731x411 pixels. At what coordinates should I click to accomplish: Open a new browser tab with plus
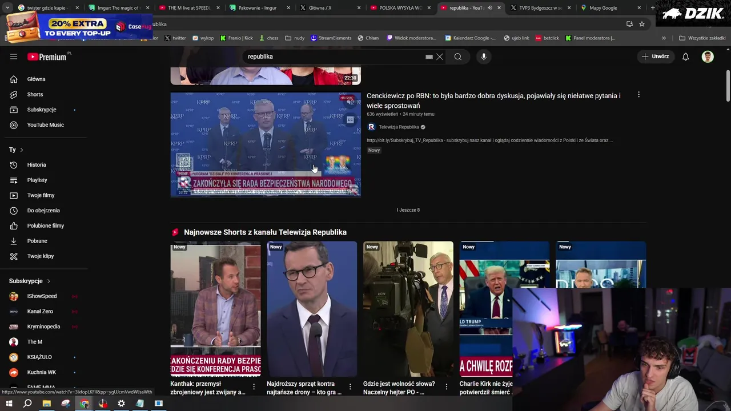pos(653,8)
